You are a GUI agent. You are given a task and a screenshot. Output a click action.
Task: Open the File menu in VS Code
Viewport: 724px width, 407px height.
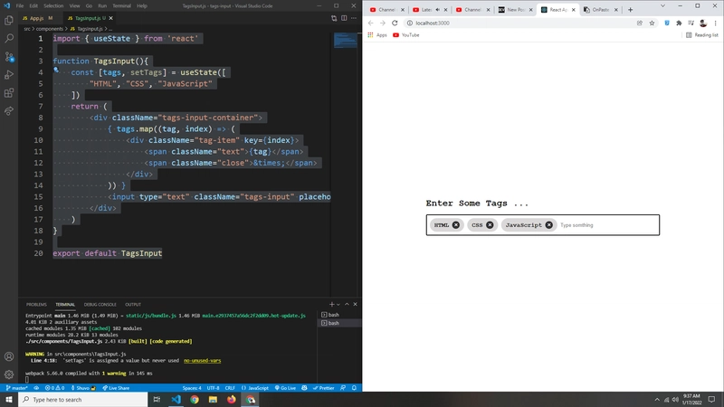(20, 6)
